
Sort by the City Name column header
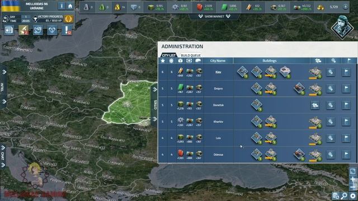point(218,61)
